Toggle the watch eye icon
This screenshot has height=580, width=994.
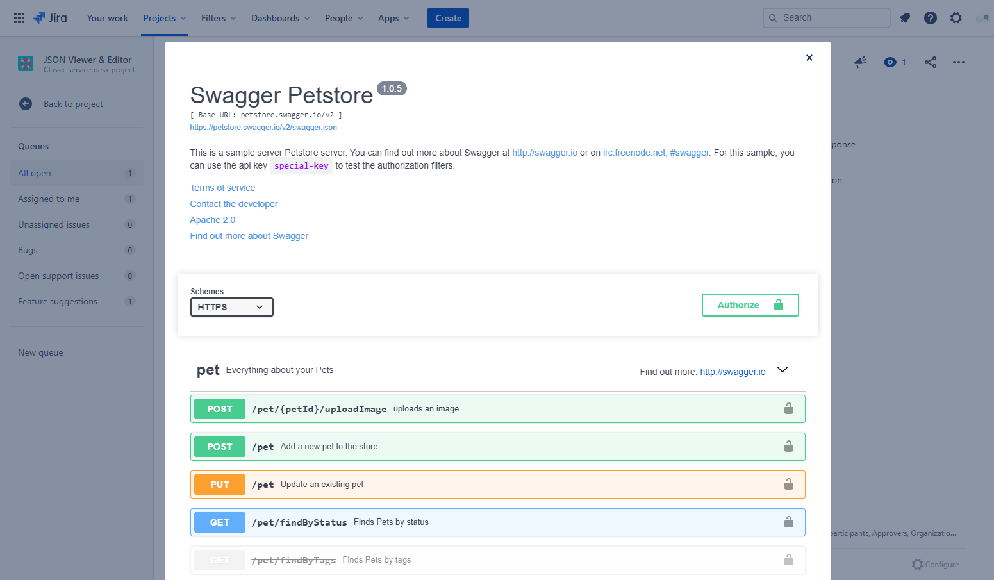(890, 62)
